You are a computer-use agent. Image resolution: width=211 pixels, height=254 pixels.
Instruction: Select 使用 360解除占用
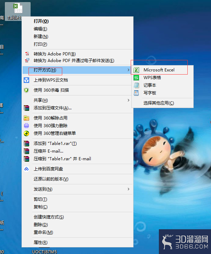(x=78, y=118)
